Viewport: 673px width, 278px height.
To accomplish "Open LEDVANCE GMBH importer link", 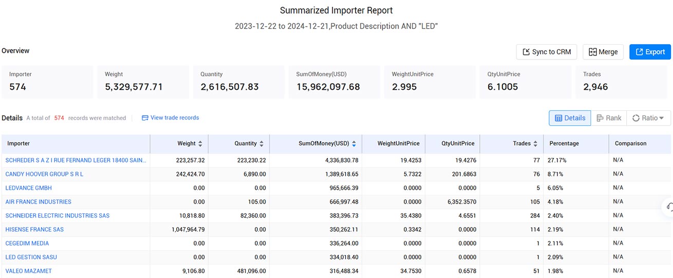I will click(x=29, y=188).
